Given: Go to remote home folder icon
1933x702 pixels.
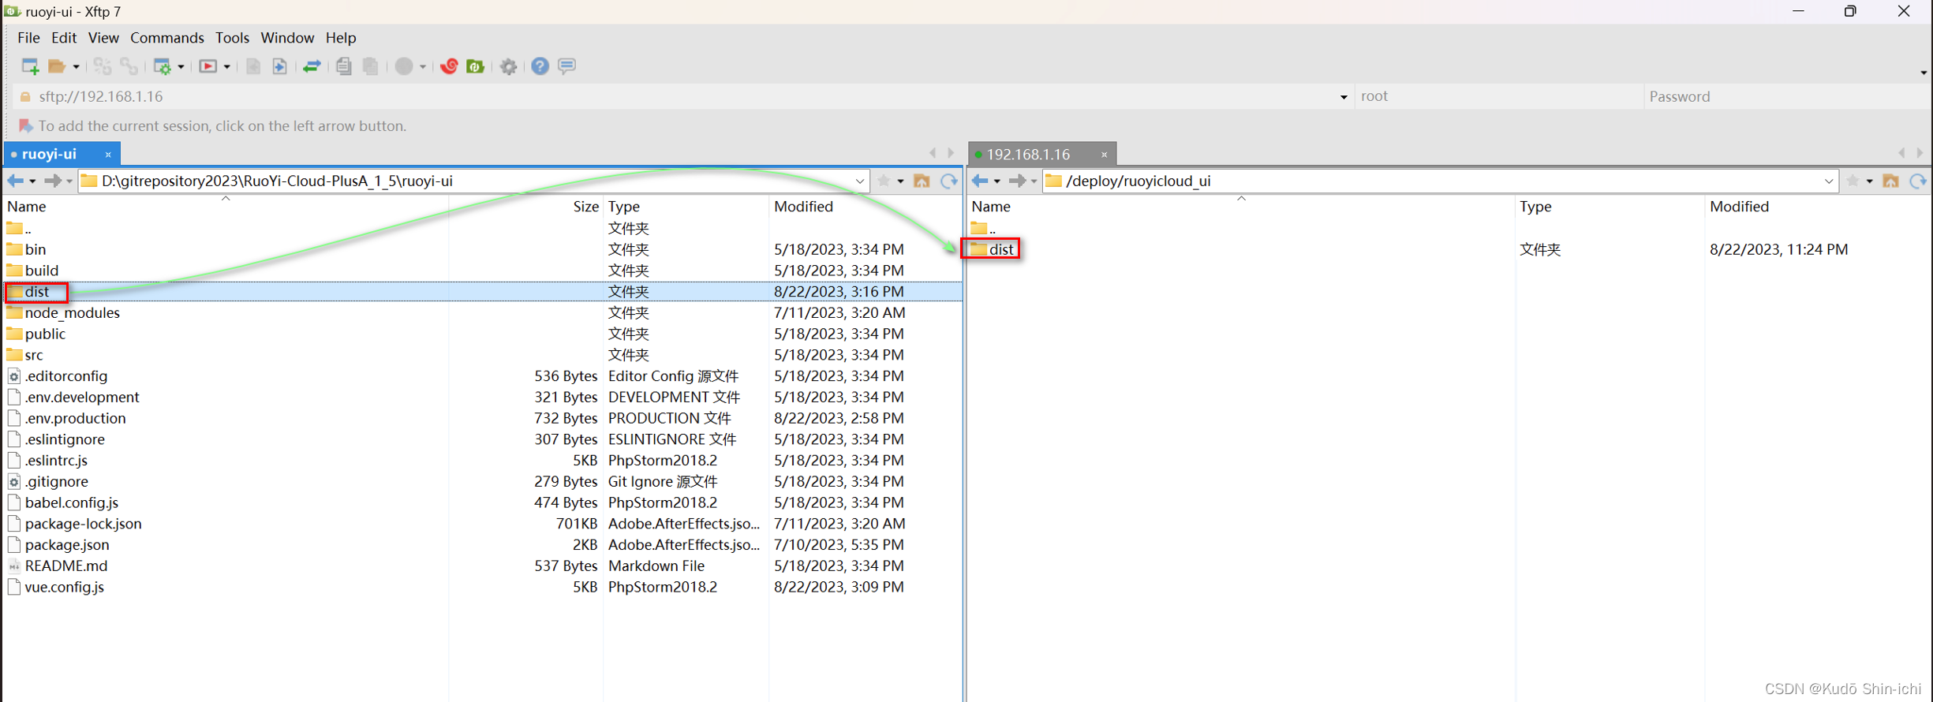Looking at the screenshot, I should pyautogui.click(x=1890, y=181).
